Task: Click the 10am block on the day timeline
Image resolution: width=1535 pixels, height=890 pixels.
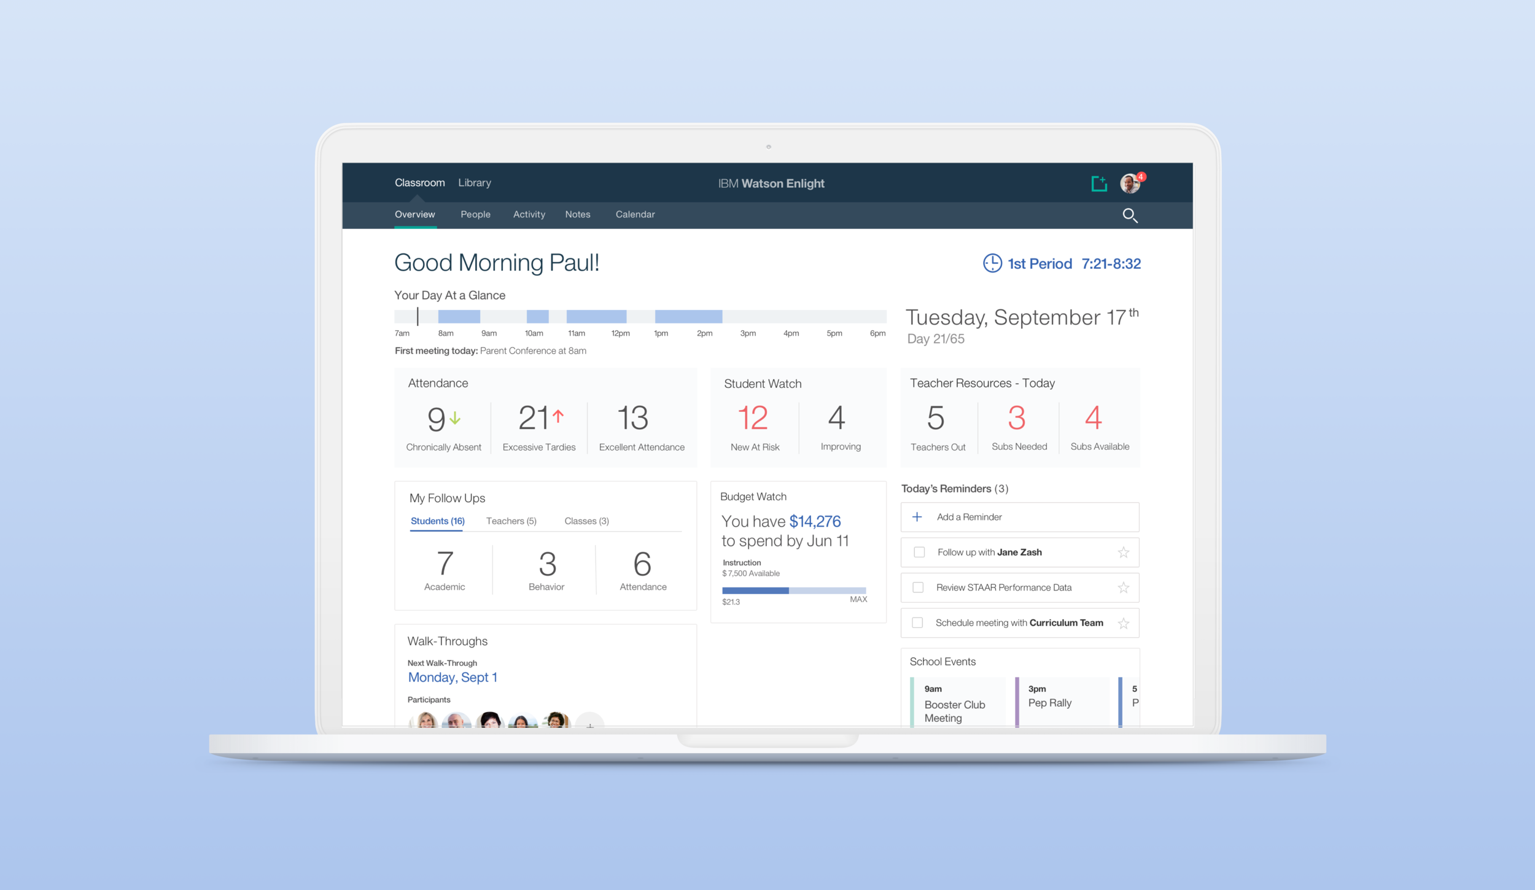Action: (x=537, y=317)
